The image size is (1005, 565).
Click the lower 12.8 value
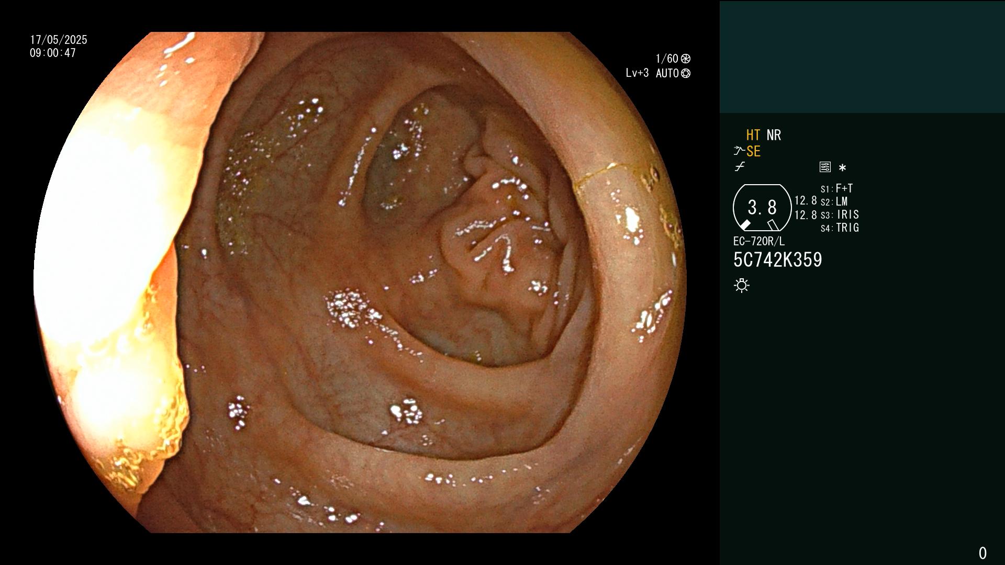(806, 215)
